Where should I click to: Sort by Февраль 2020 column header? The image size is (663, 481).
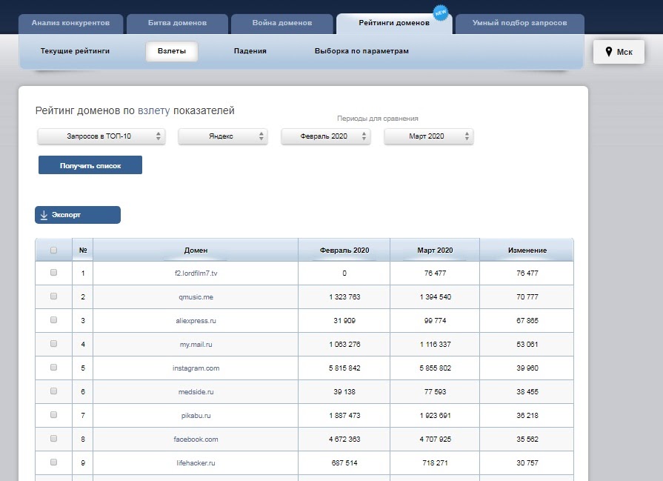344,250
